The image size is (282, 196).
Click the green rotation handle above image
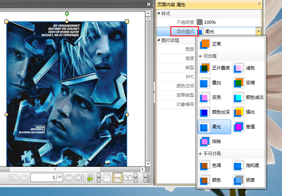67,14
